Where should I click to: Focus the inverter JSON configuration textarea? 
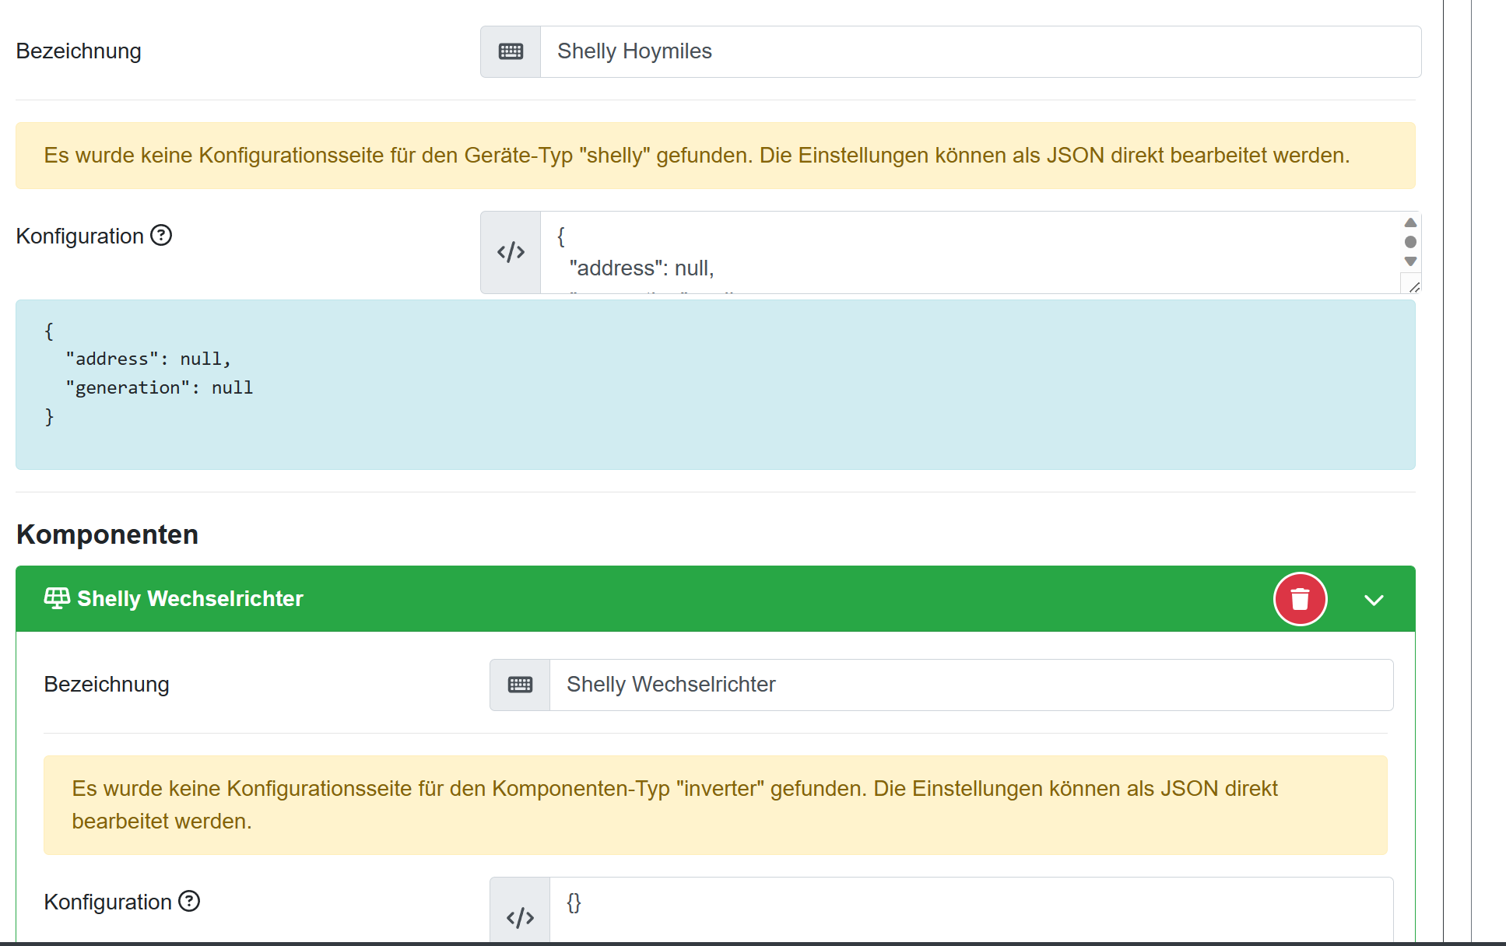coord(970,909)
